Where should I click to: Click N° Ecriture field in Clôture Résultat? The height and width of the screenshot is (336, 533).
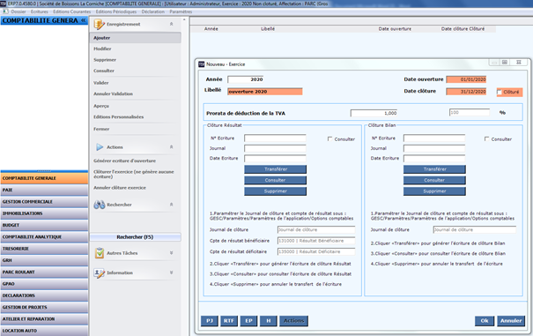click(275, 138)
